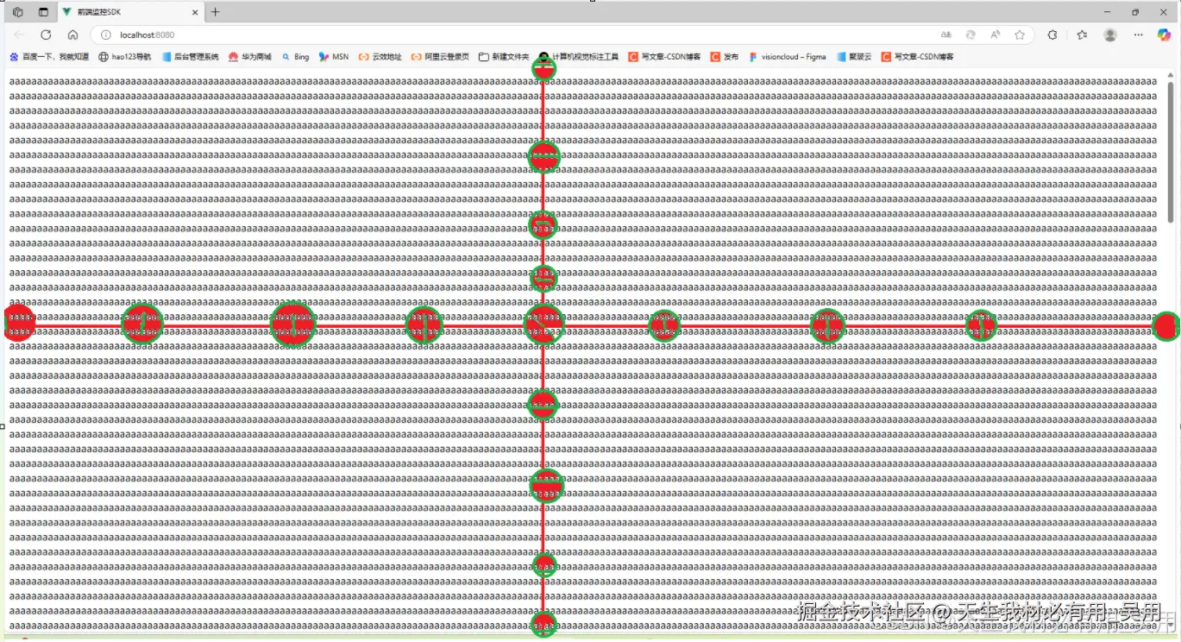Open the 发布 bookmark
Viewport: 1181px width, 642px height.
pyautogui.click(x=725, y=57)
